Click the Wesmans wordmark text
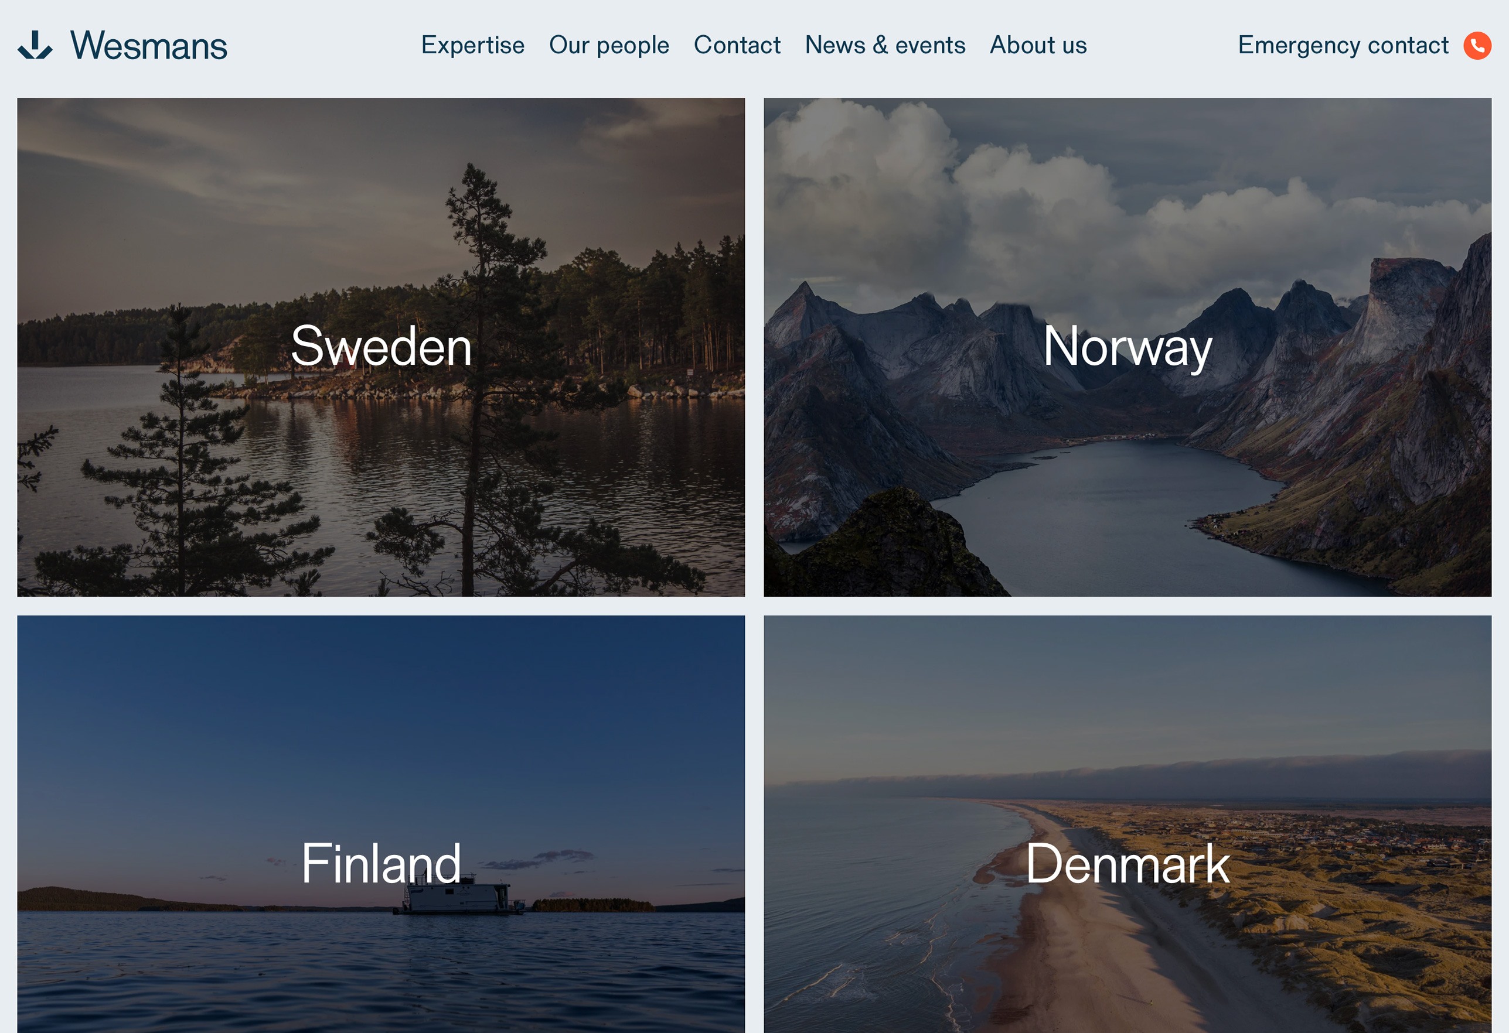This screenshot has height=1033, width=1509. (149, 46)
